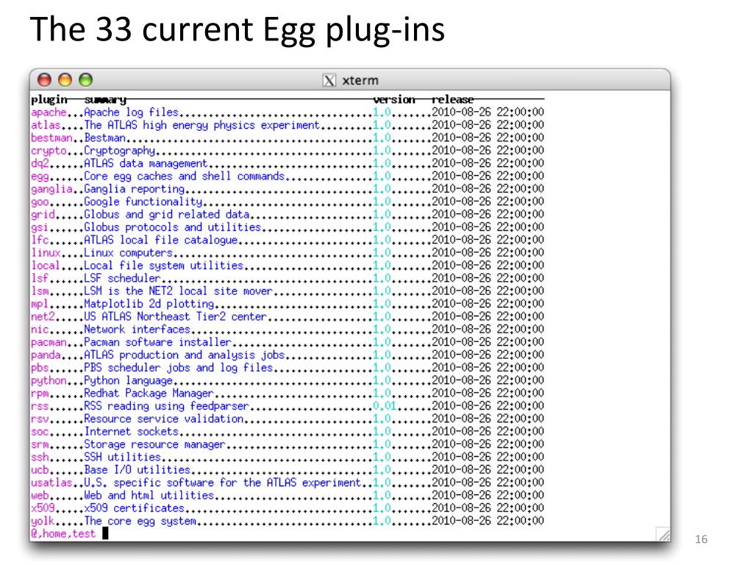This screenshot has height=565, width=753.
Task: Select the "usatlas" plugin name
Action: [x=51, y=482]
